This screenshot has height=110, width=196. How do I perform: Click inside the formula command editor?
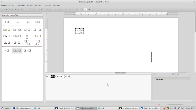[98, 87]
